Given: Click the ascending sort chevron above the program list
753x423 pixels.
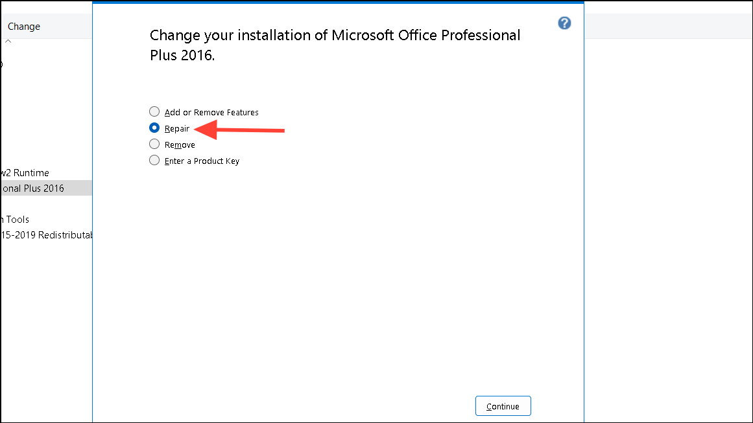Looking at the screenshot, I should point(8,40).
